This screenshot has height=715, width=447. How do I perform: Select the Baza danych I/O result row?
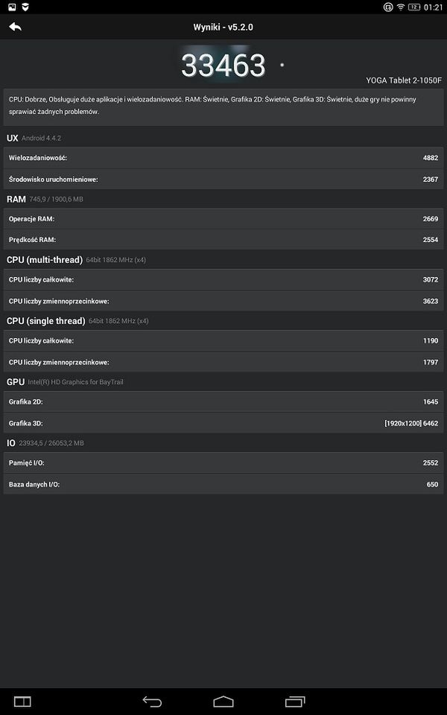click(223, 484)
